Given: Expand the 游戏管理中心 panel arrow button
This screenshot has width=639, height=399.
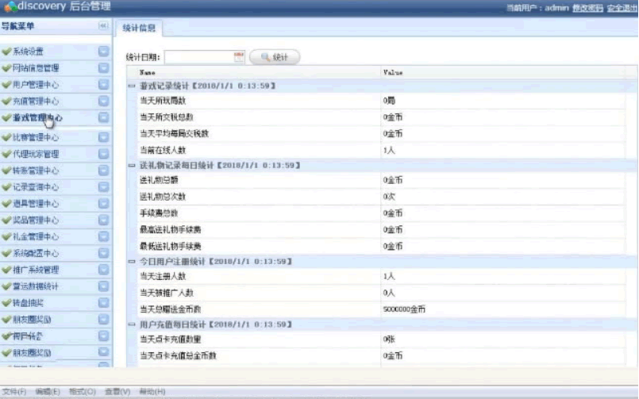Looking at the screenshot, I should coord(103,118).
